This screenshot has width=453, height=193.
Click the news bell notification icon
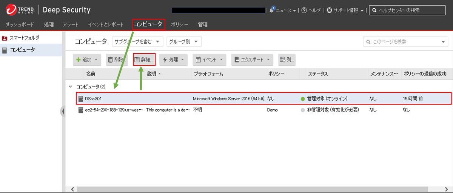point(272,10)
